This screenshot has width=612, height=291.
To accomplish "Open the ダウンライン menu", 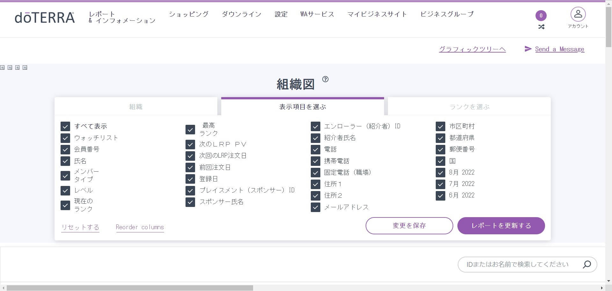I will click(241, 14).
